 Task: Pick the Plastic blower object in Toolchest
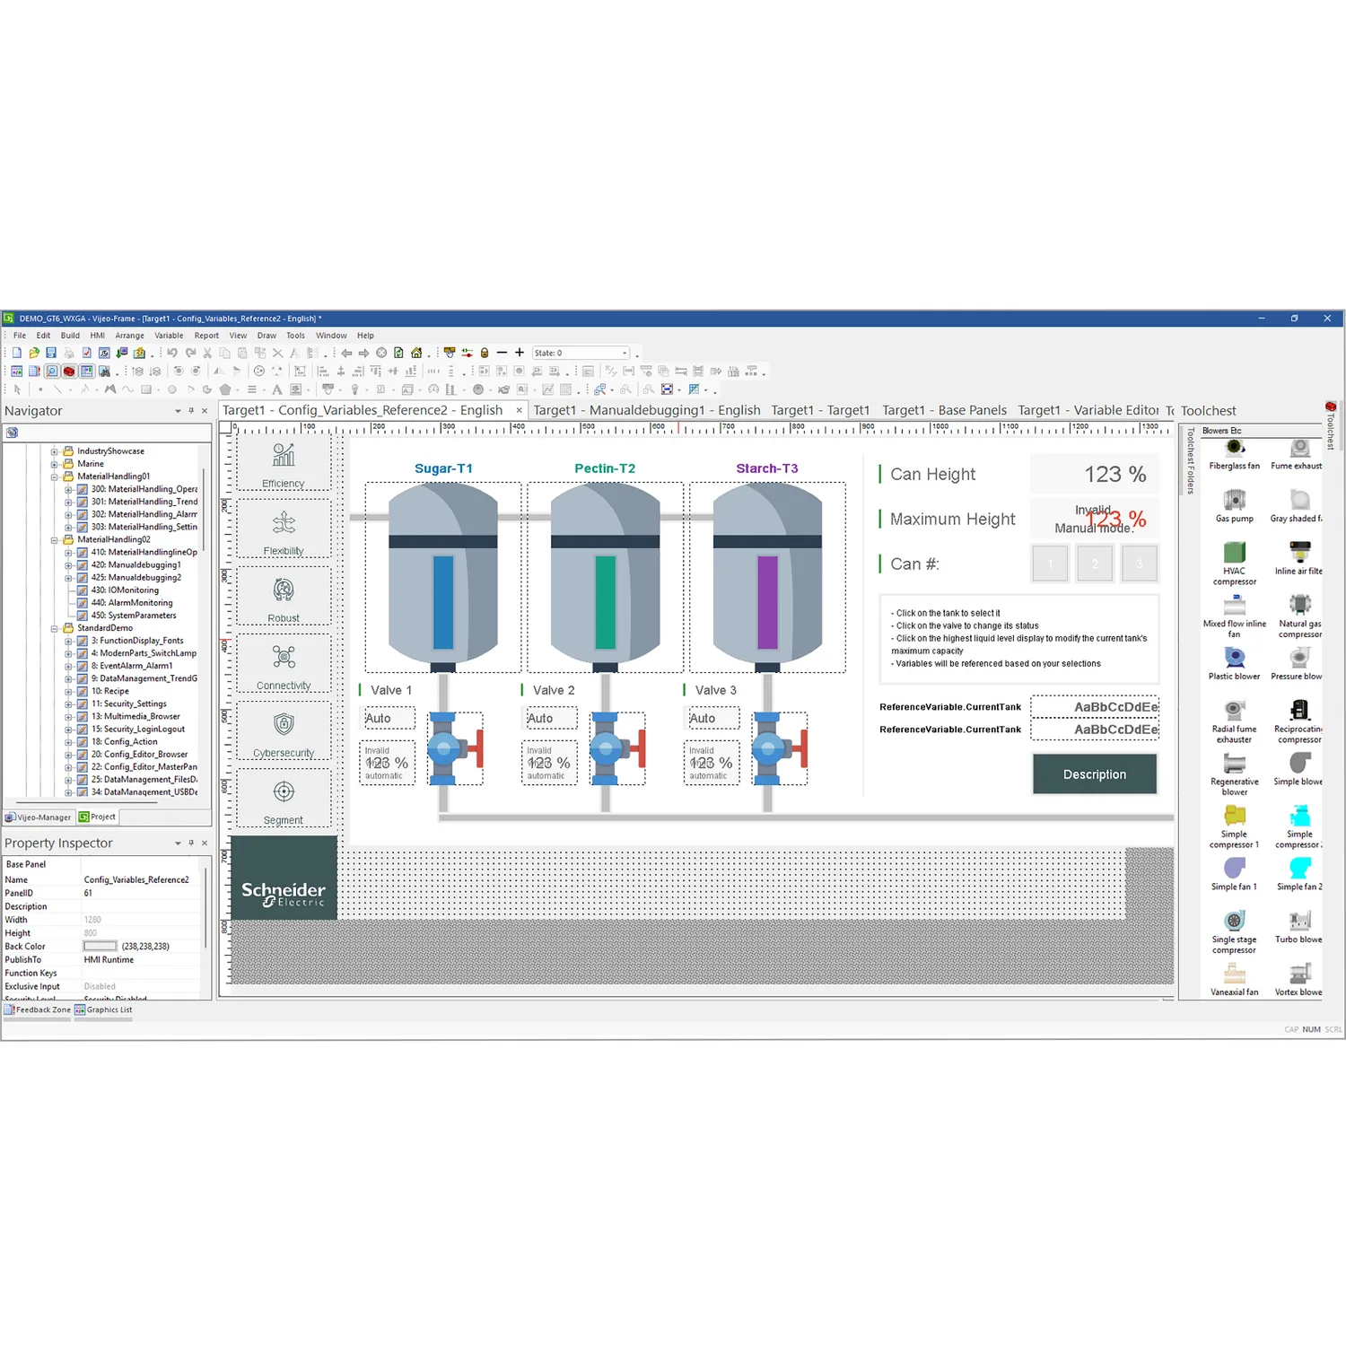pyautogui.click(x=1235, y=663)
